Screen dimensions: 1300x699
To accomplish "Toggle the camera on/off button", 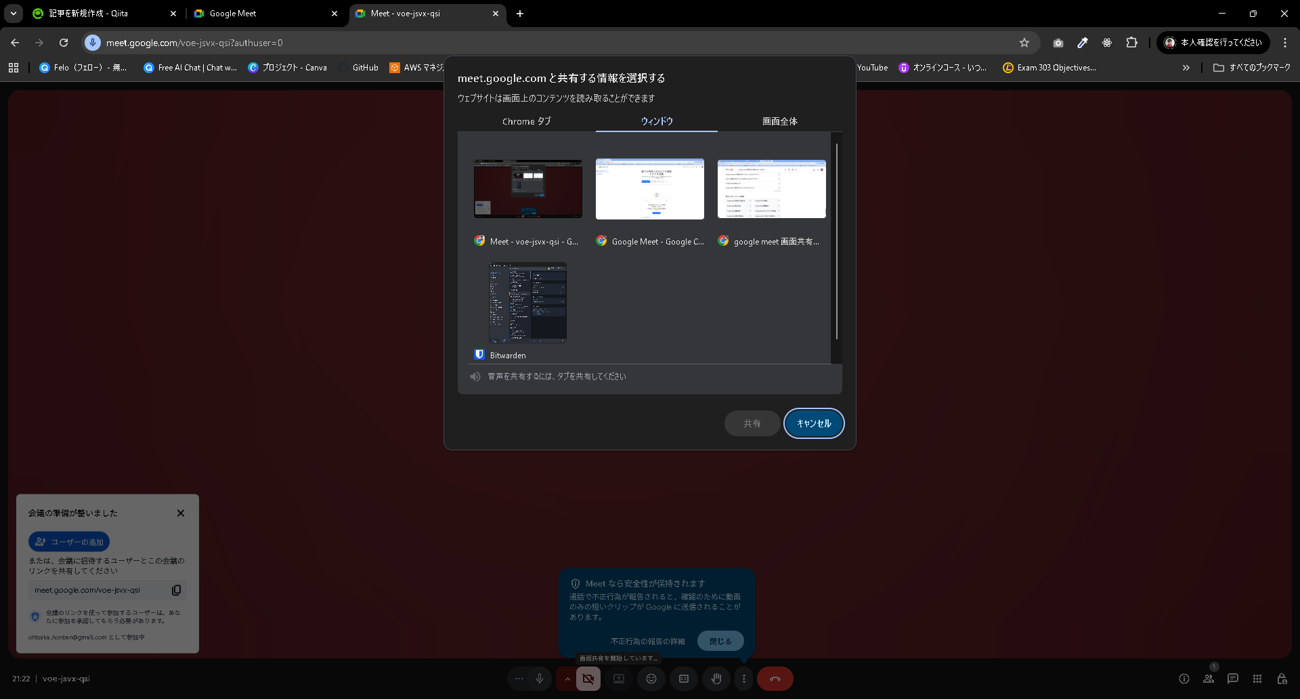I will [x=588, y=679].
